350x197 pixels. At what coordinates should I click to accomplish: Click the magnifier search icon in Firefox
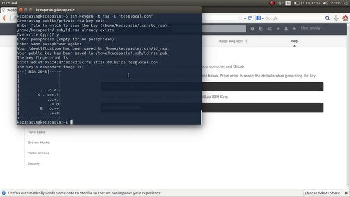[x=327, y=18]
